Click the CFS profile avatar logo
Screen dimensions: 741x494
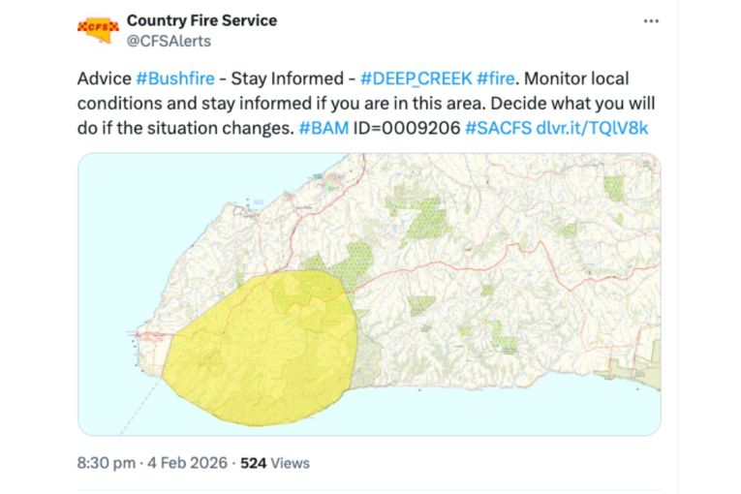[97, 28]
